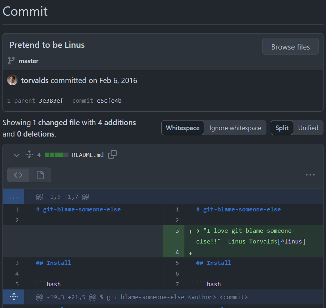Click the Linus Torvalds quote line
This screenshot has height=308, width=326.
250,236
